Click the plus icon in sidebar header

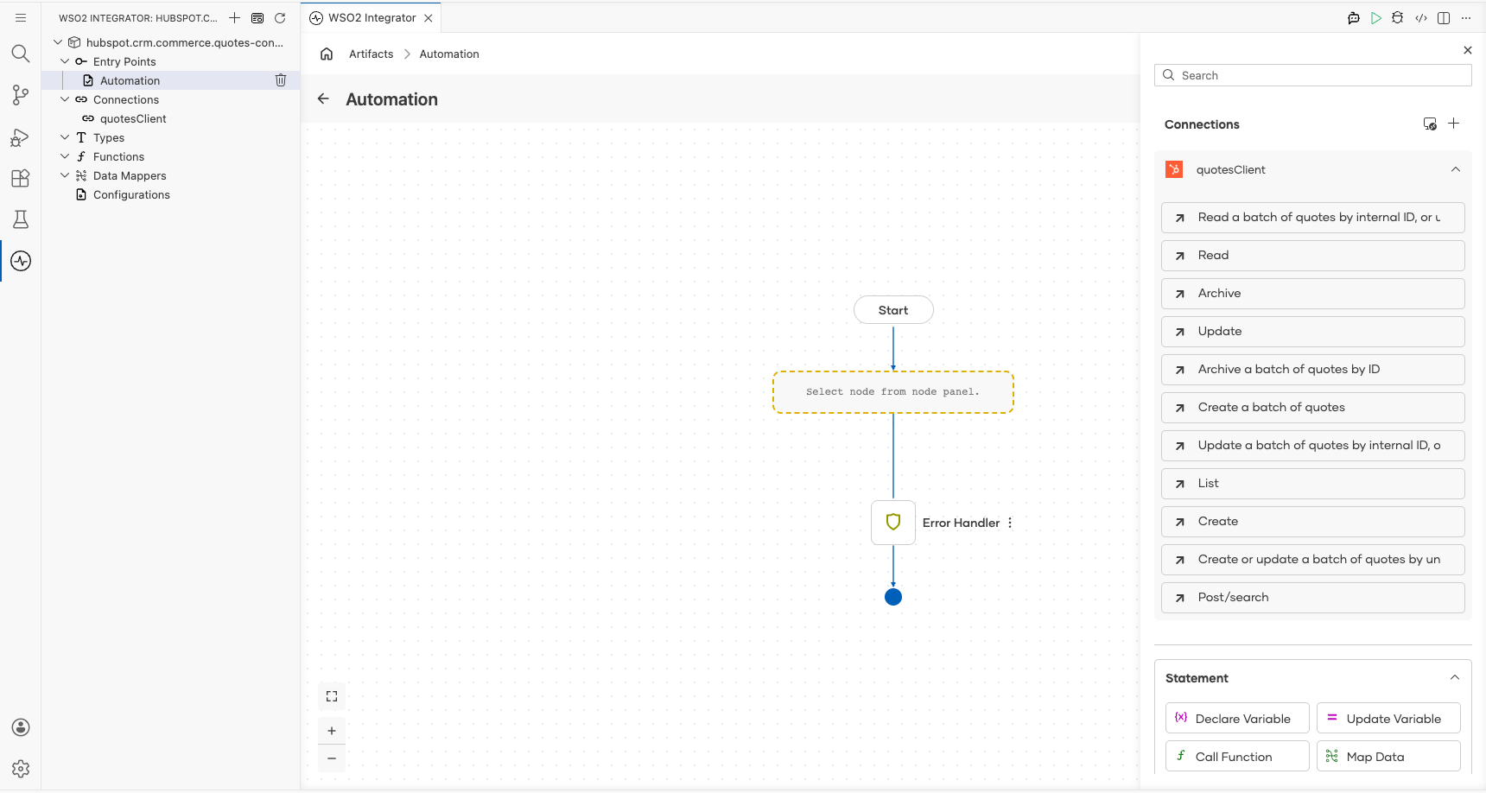(x=234, y=17)
